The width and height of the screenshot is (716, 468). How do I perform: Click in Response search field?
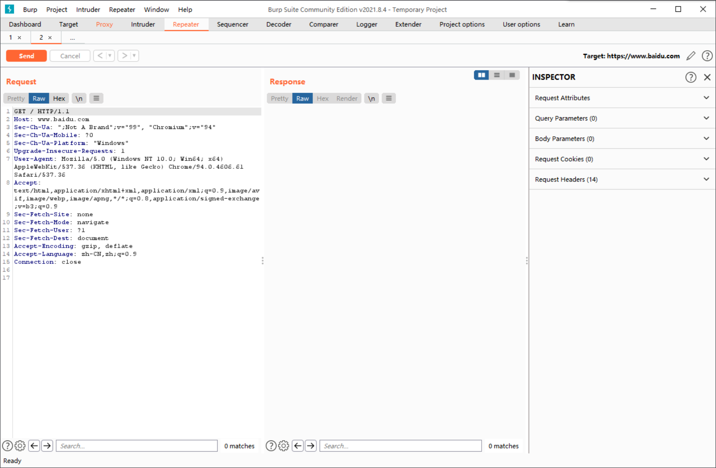coord(401,446)
